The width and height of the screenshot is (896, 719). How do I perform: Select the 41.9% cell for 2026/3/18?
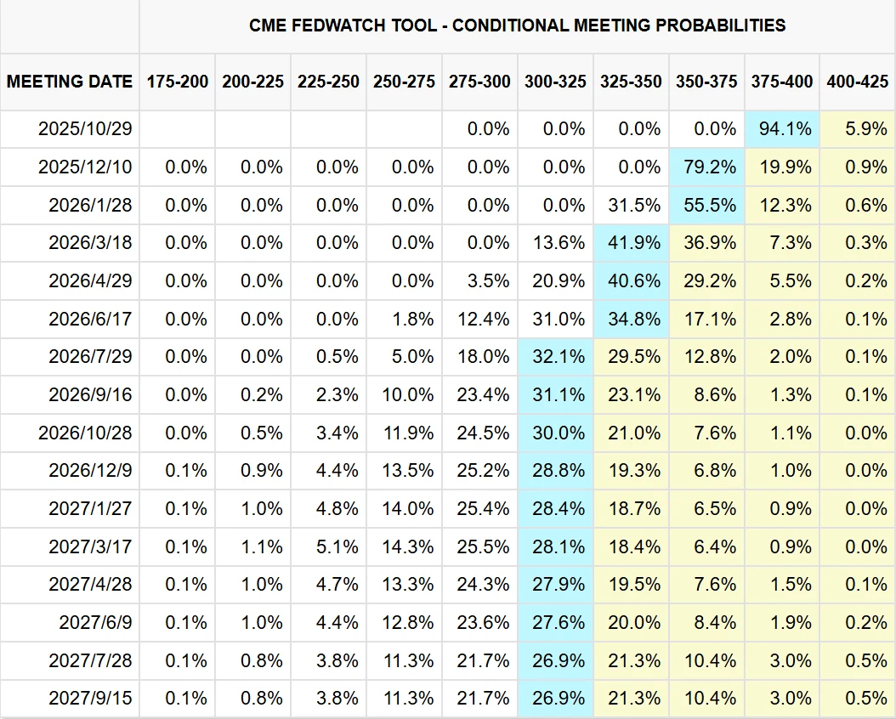coord(631,243)
